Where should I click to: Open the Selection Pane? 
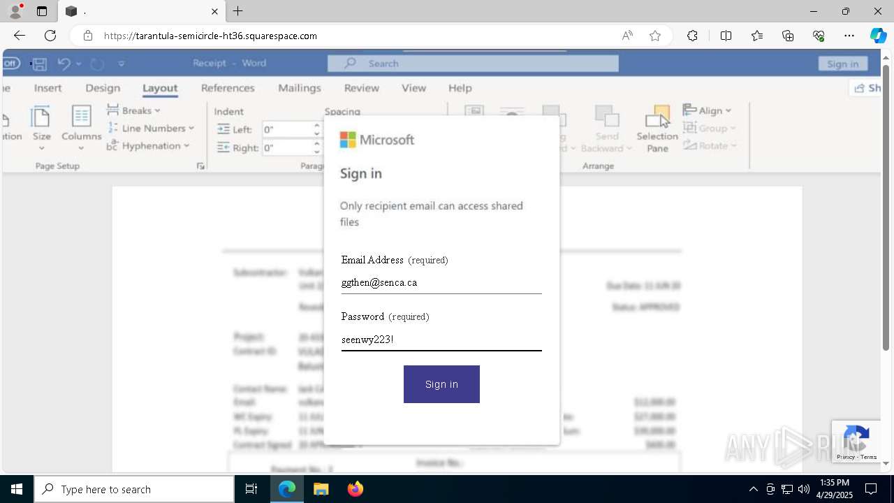click(657, 129)
